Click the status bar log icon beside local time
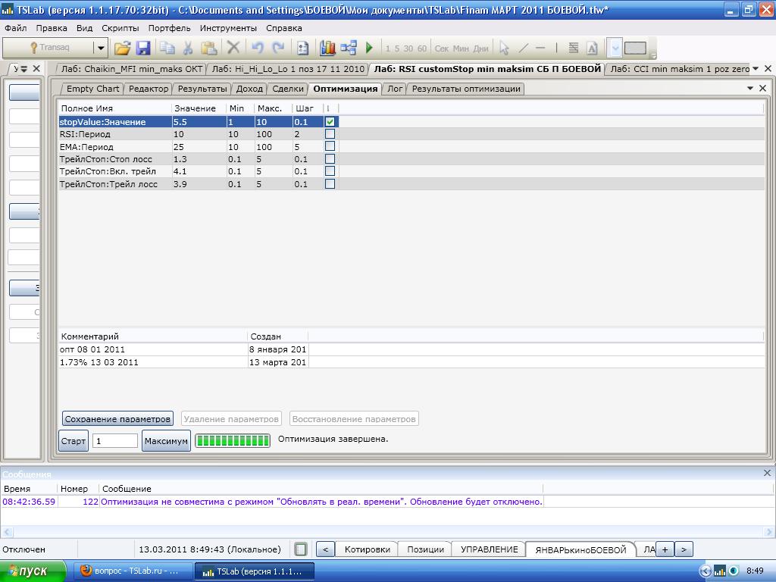Screen dimensions: 776x582 pos(301,549)
